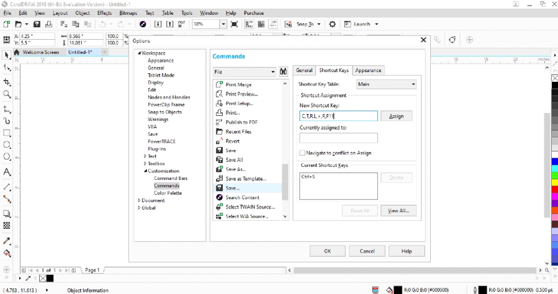The image size is (558, 294).
Task: Open the Launch dropdown
Action: click(377, 24)
